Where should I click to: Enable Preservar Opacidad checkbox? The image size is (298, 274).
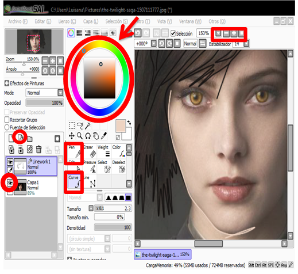point(7,112)
